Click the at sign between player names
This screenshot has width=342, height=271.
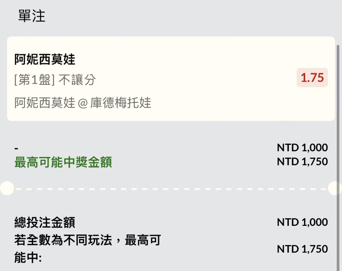click(x=83, y=103)
